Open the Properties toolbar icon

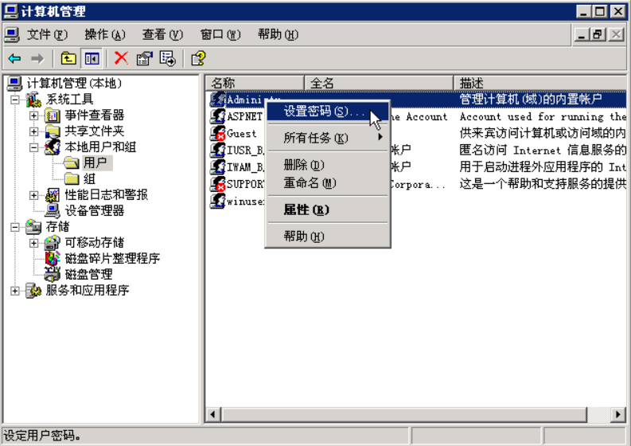(145, 59)
